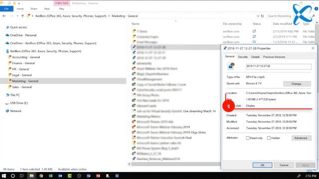
Task: Click horizontal scrollbar left arrow
Action: (x=130, y=164)
